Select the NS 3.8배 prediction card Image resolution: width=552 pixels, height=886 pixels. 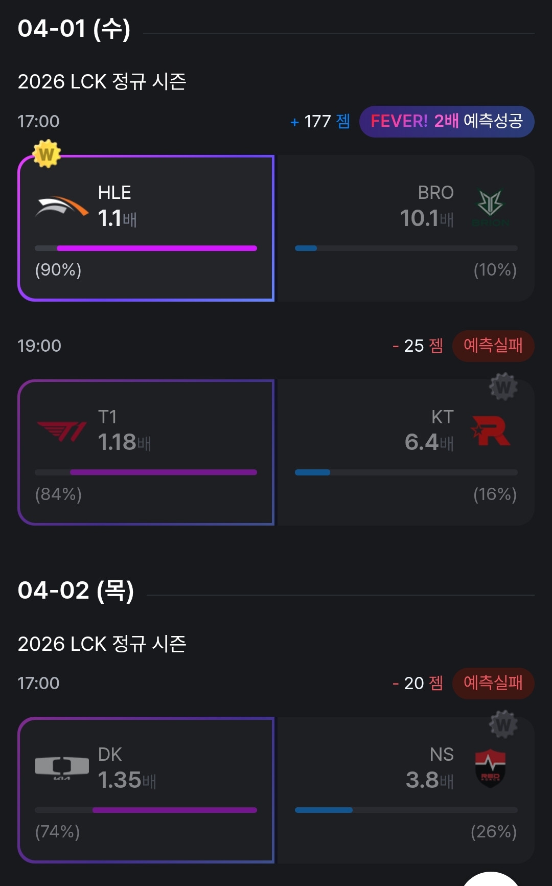pos(406,790)
